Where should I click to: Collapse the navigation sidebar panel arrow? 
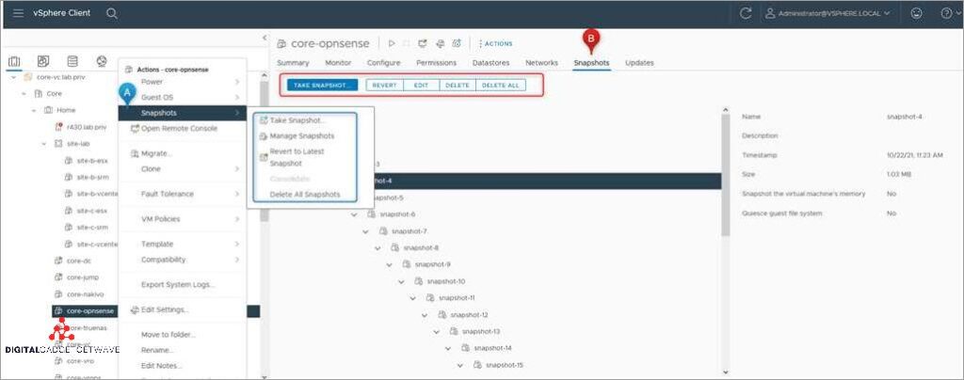264,38
